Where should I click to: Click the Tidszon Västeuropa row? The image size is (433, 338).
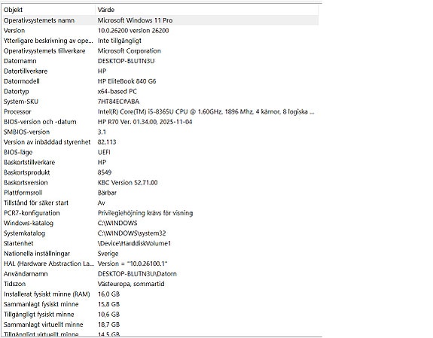[x=160, y=284]
